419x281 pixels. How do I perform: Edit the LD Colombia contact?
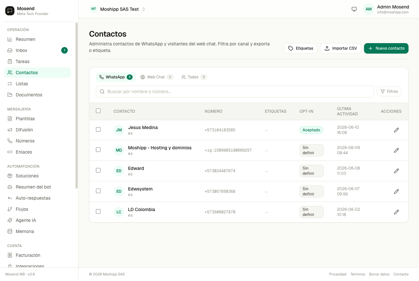point(396,212)
